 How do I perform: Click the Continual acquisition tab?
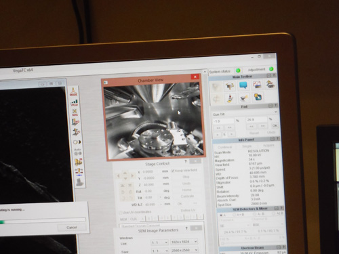click(x=225, y=147)
